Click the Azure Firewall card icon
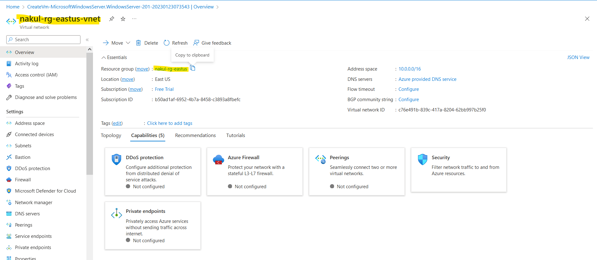This screenshot has width=597, height=260. coord(219,159)
